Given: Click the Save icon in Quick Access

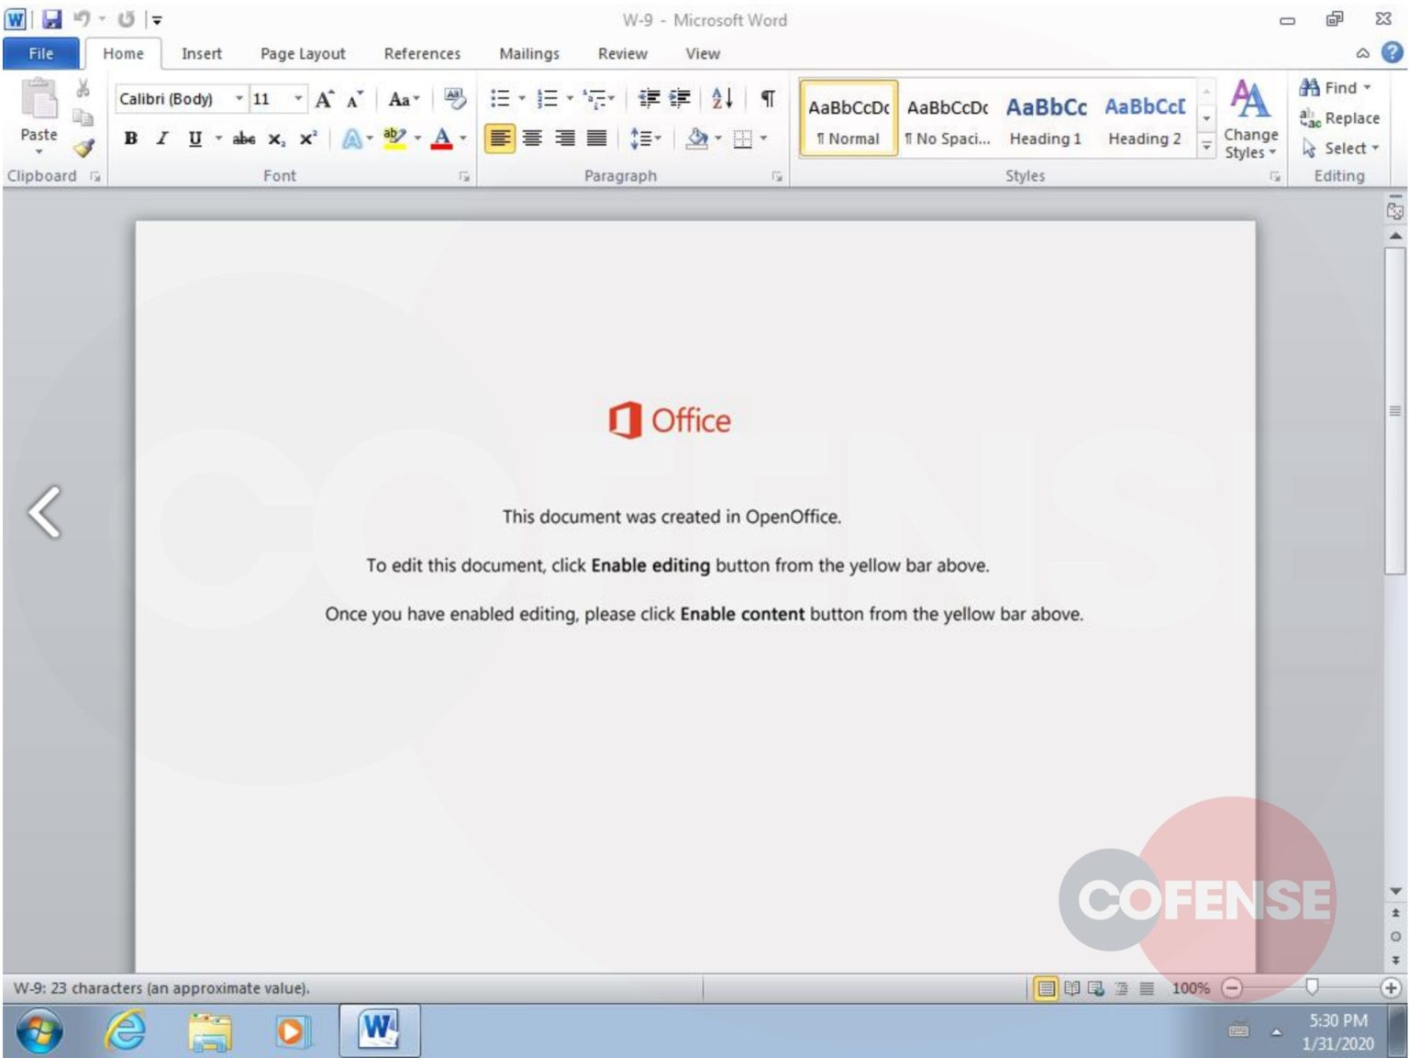Looking at the screenshot, I should (x=52, y=19).
